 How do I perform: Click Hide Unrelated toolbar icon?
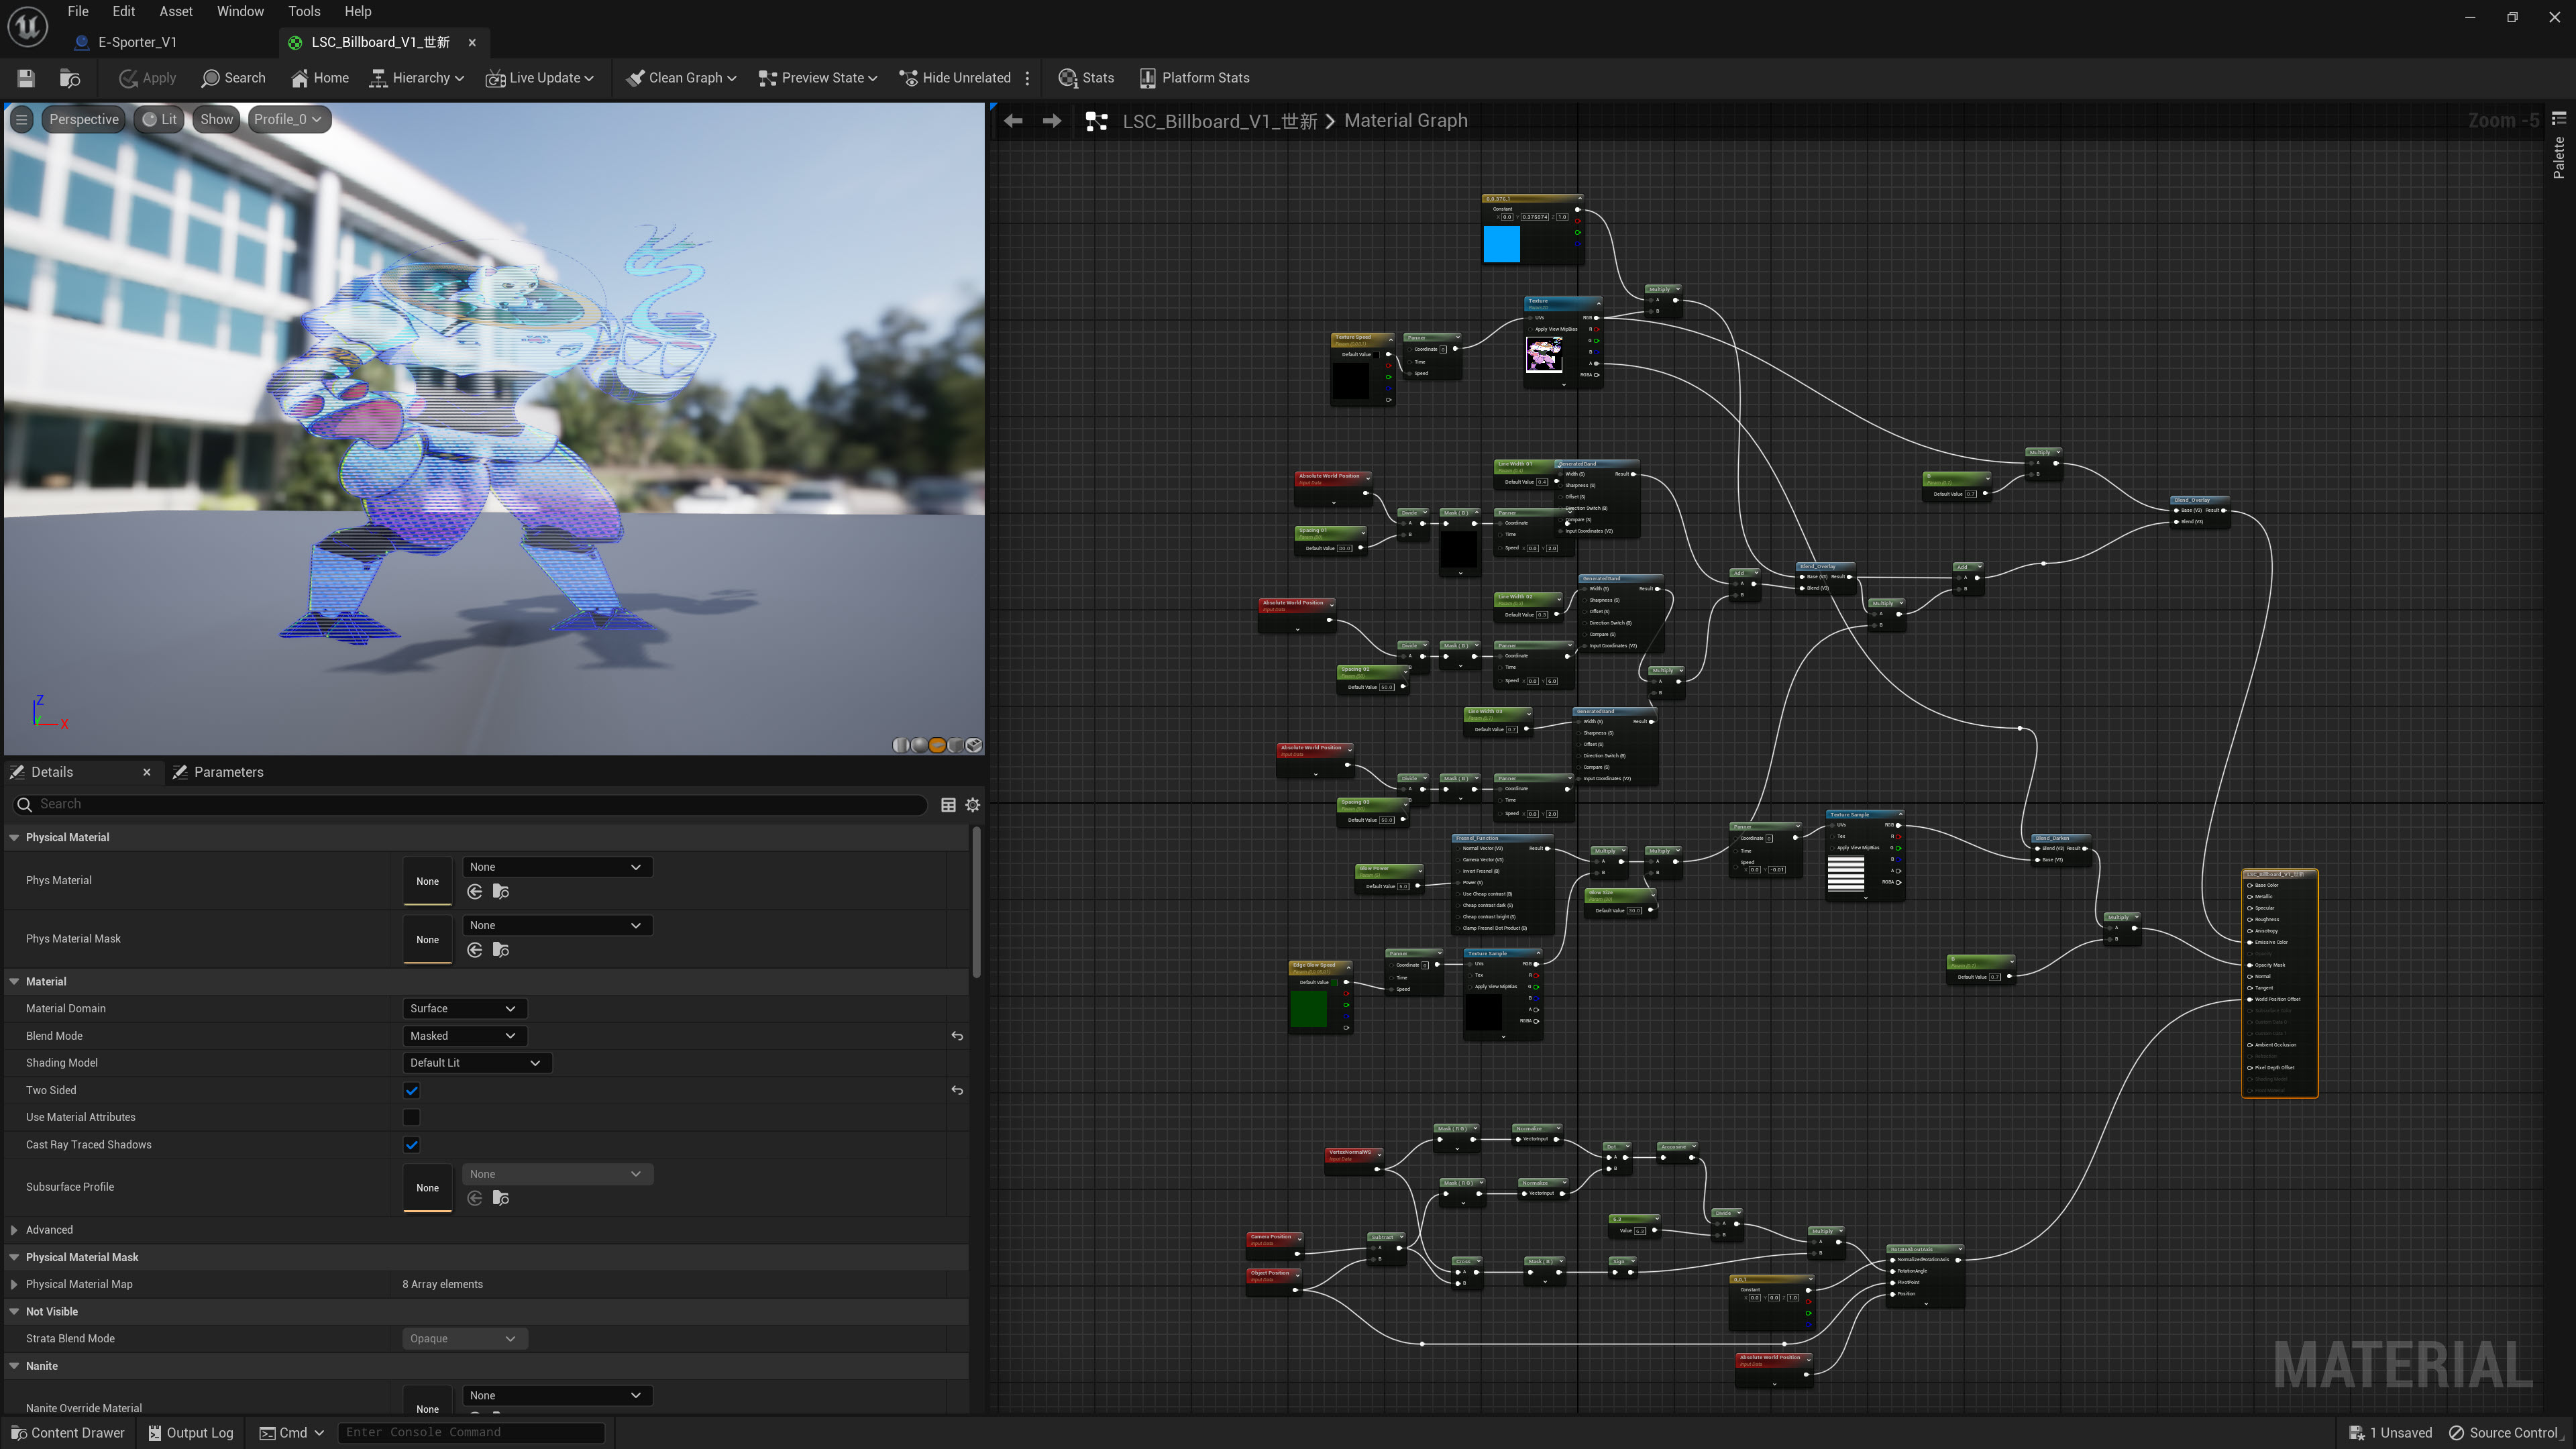click(x=909, y=78)
